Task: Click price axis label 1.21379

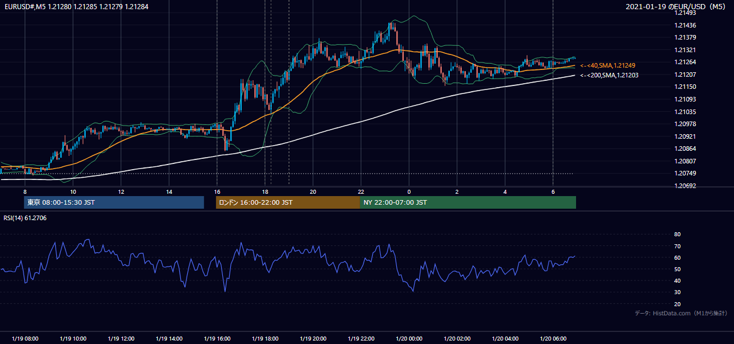Action: (x=685, y=37)
